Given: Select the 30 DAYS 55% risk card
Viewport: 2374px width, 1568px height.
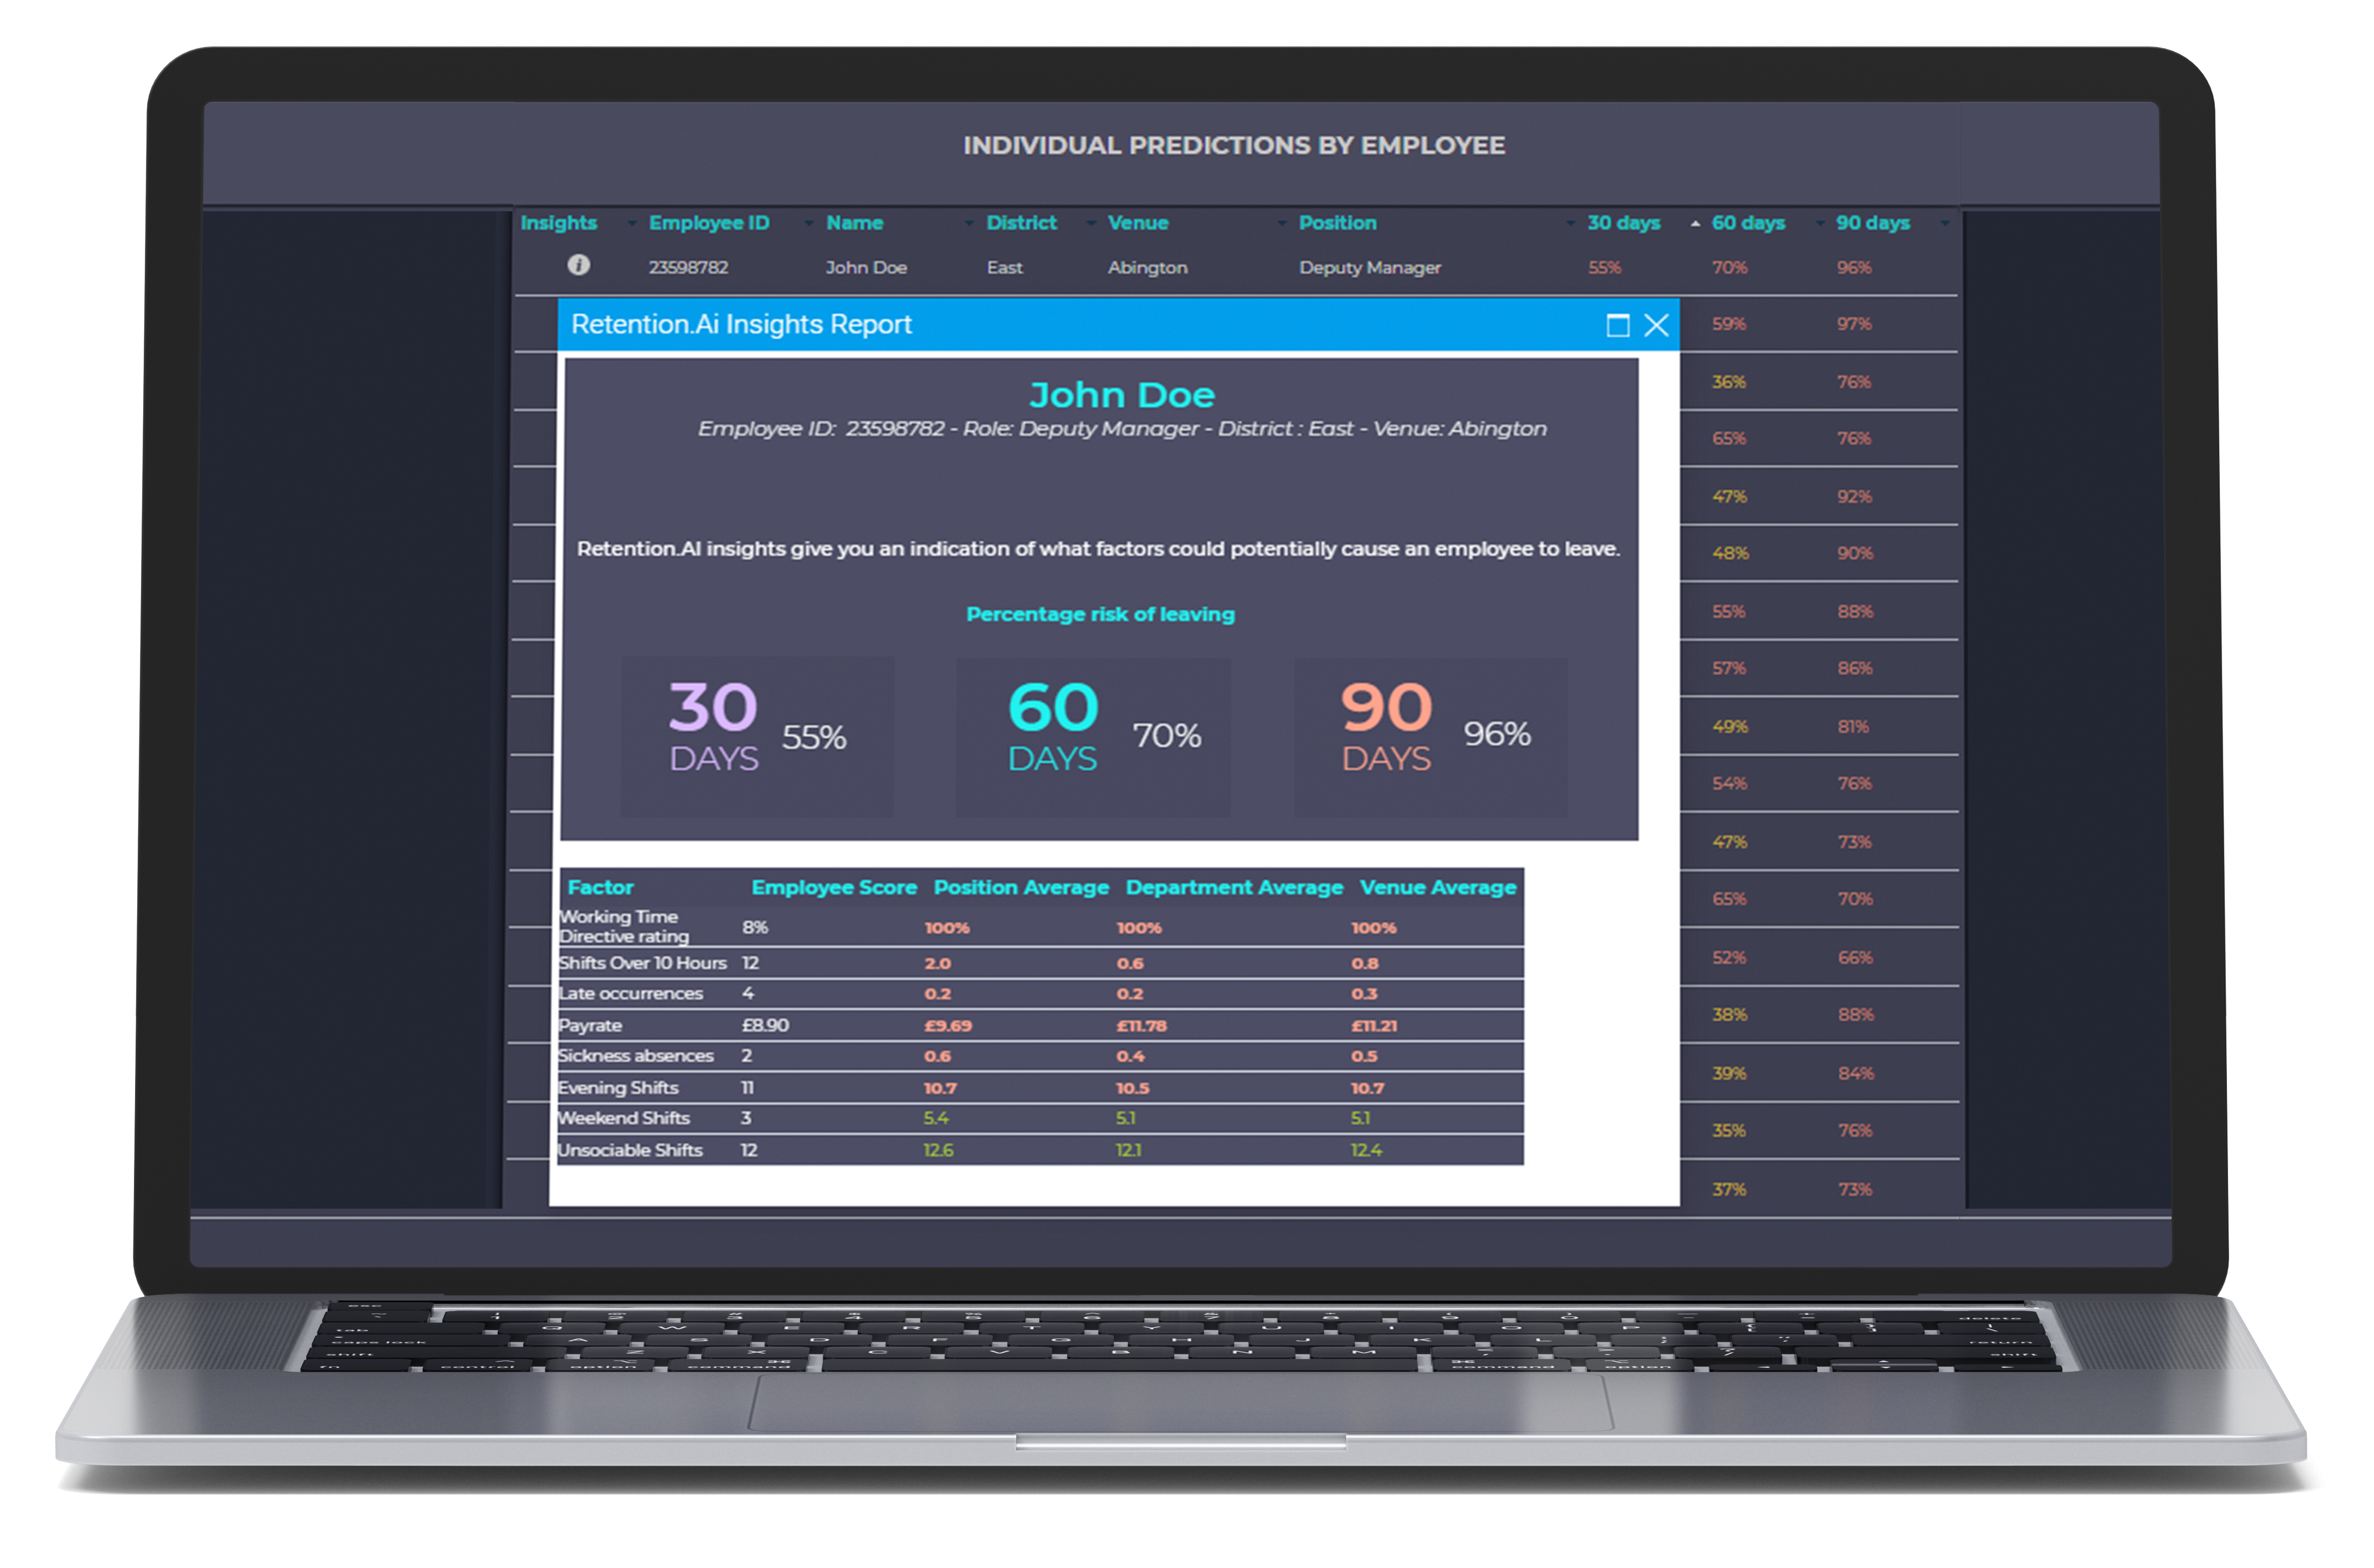Looking at the screenshot, I should tap(757, 736).
